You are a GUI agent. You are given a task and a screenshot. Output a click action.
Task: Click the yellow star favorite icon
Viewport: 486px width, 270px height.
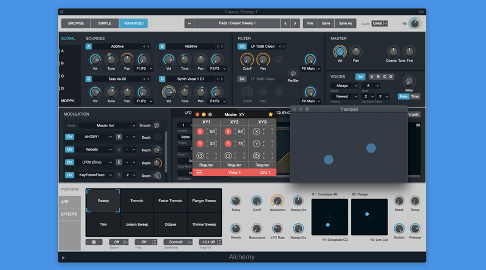pyautogui.click(x=270, y=114)
